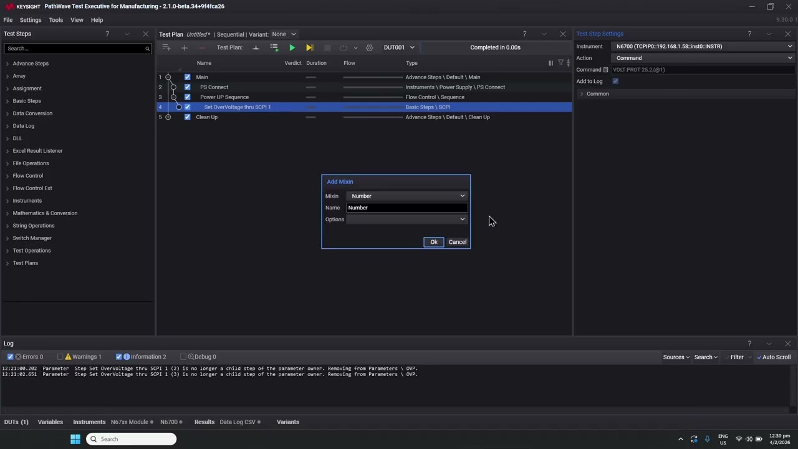Expand the Common settings section
Viewport: 798px width, 449px height.
click(582, 94)
